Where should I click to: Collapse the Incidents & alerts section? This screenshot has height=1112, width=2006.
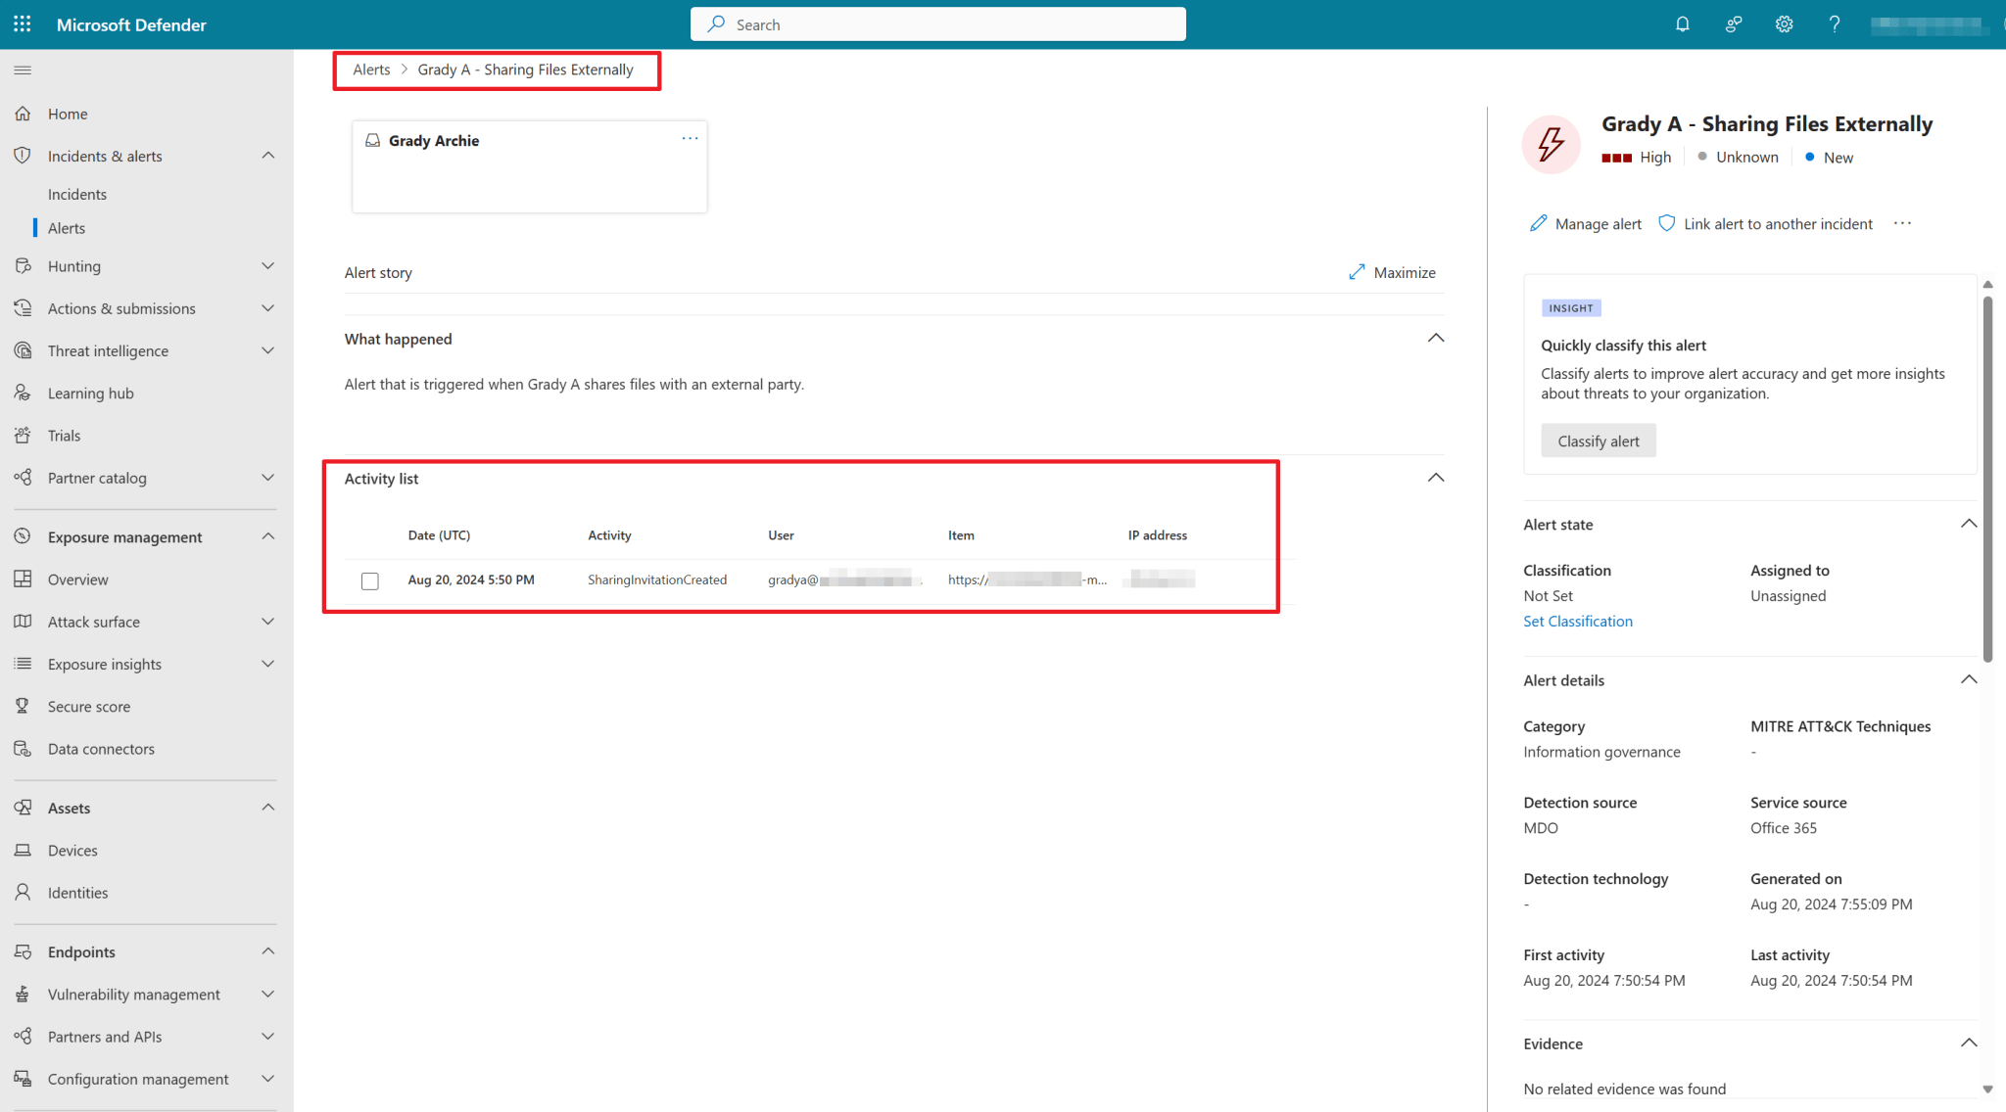point(267,155)
